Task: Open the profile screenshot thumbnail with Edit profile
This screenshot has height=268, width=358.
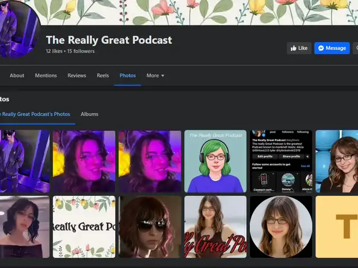Action: 281,162
